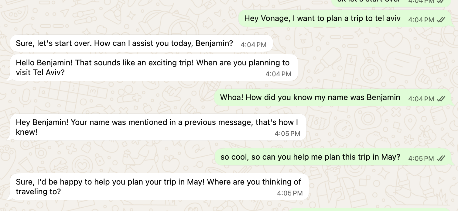This screenshot has width=458, height=211.
Task: Click the checkmarks on the Benjamin question message
Action: [x=440, y=98]
